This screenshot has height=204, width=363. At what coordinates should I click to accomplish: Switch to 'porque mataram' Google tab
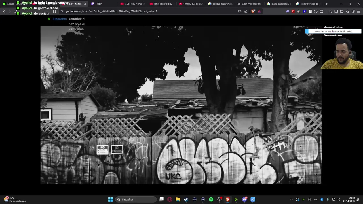220,4
